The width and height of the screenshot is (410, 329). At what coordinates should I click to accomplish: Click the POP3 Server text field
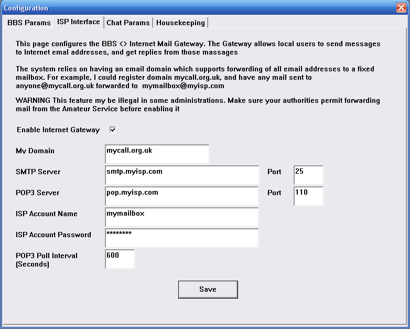point(182,196)
